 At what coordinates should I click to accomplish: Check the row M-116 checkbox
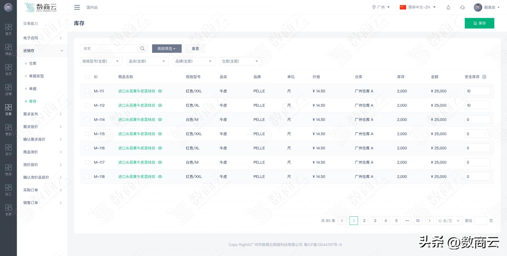click(87, 148)
